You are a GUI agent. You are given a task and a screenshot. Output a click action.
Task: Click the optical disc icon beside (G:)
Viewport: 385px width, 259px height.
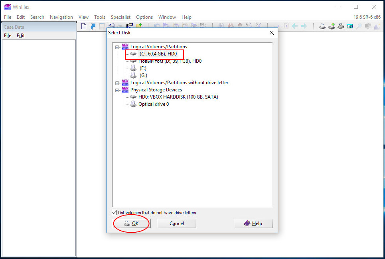pos(133,75)
